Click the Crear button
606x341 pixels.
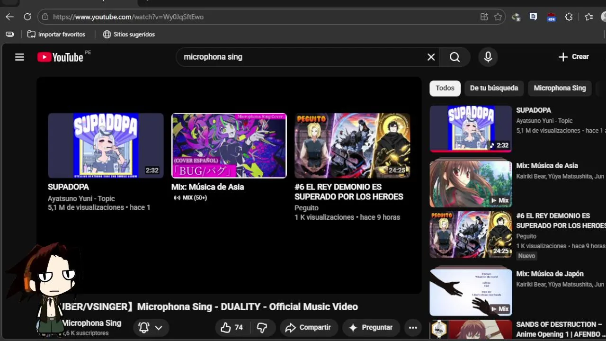(573, 57)
